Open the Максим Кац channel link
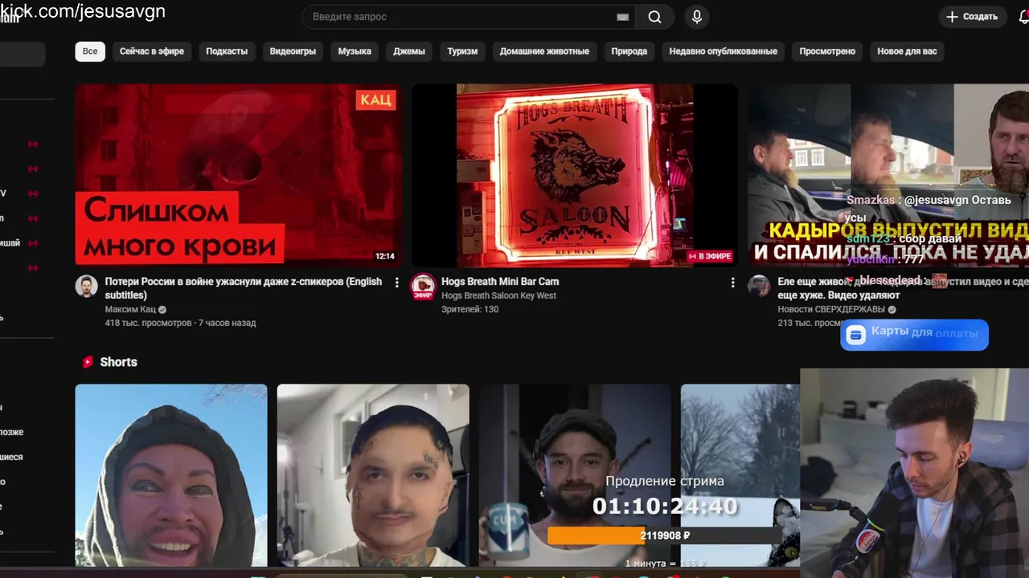 [130, 309]
